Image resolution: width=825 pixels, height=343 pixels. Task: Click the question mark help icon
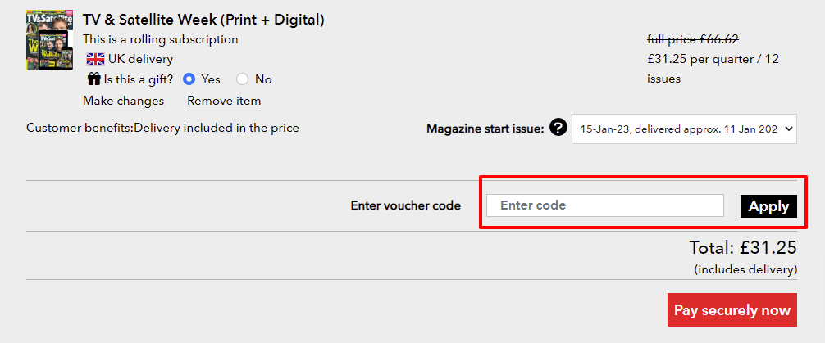click(558, 128)
